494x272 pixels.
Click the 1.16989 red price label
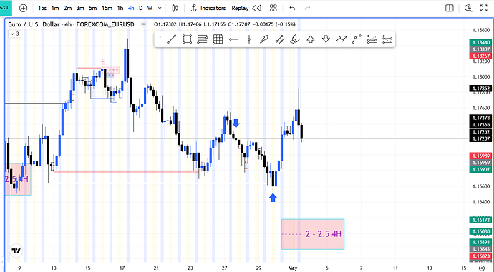(480, 156)
